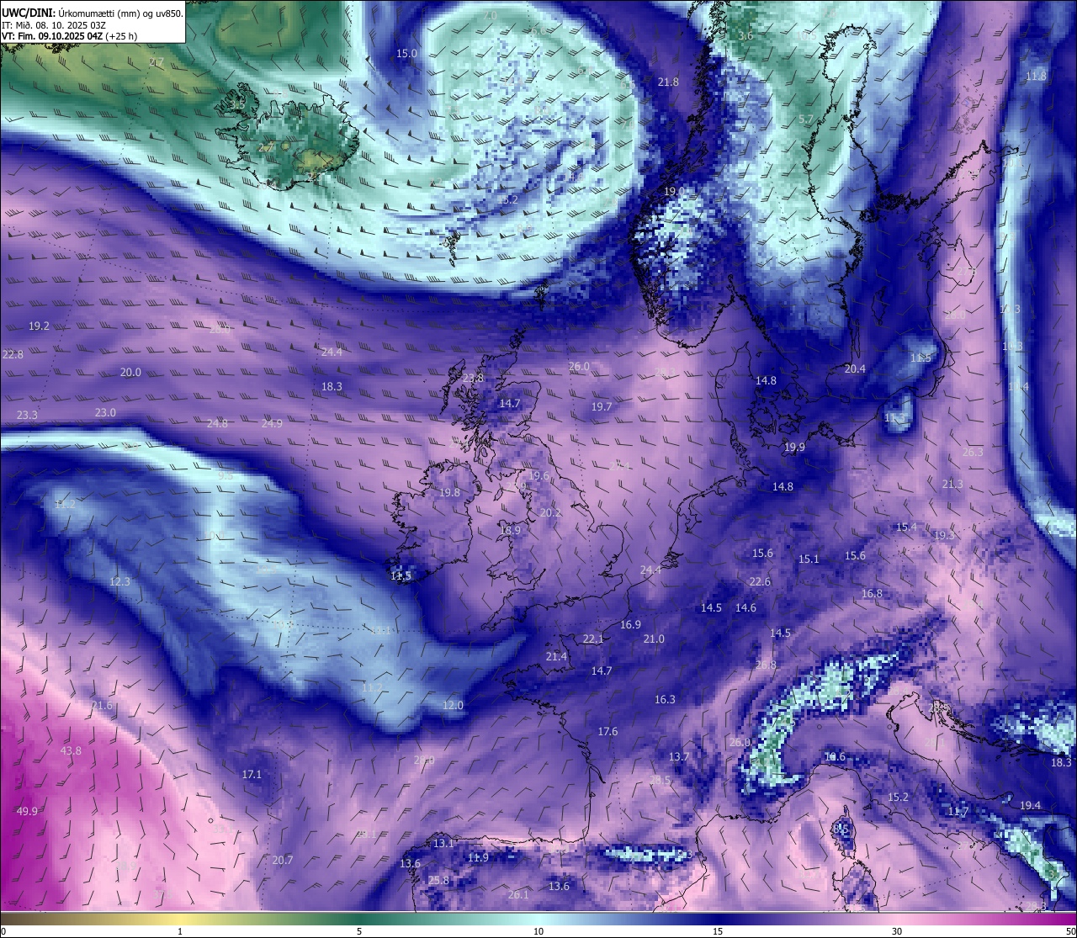1077x938 pixels.
Task: Click the 16.9 value on the map
Action: pyautogui.click(x=630, y=625)
